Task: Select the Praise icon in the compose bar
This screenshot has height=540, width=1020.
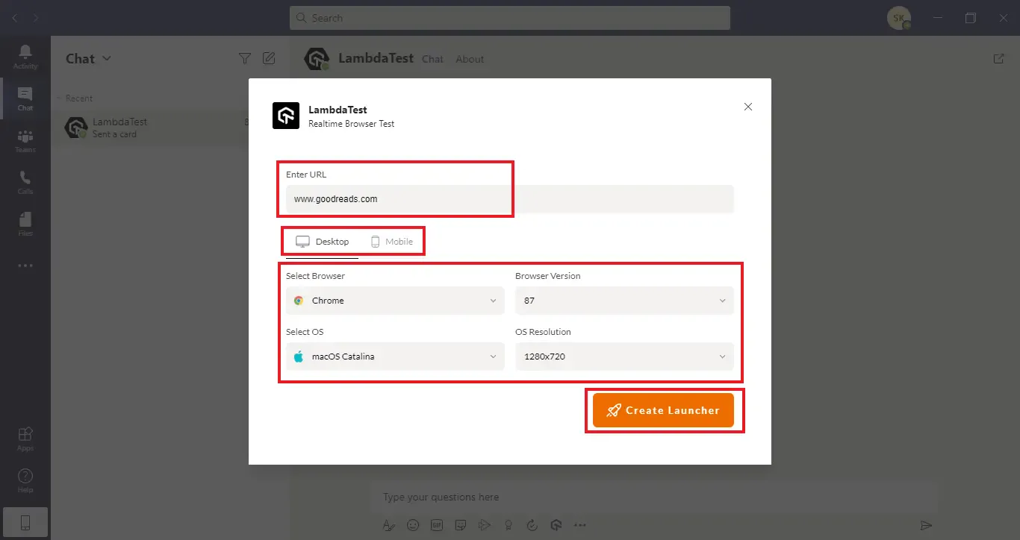Action: tap(509, 524)
